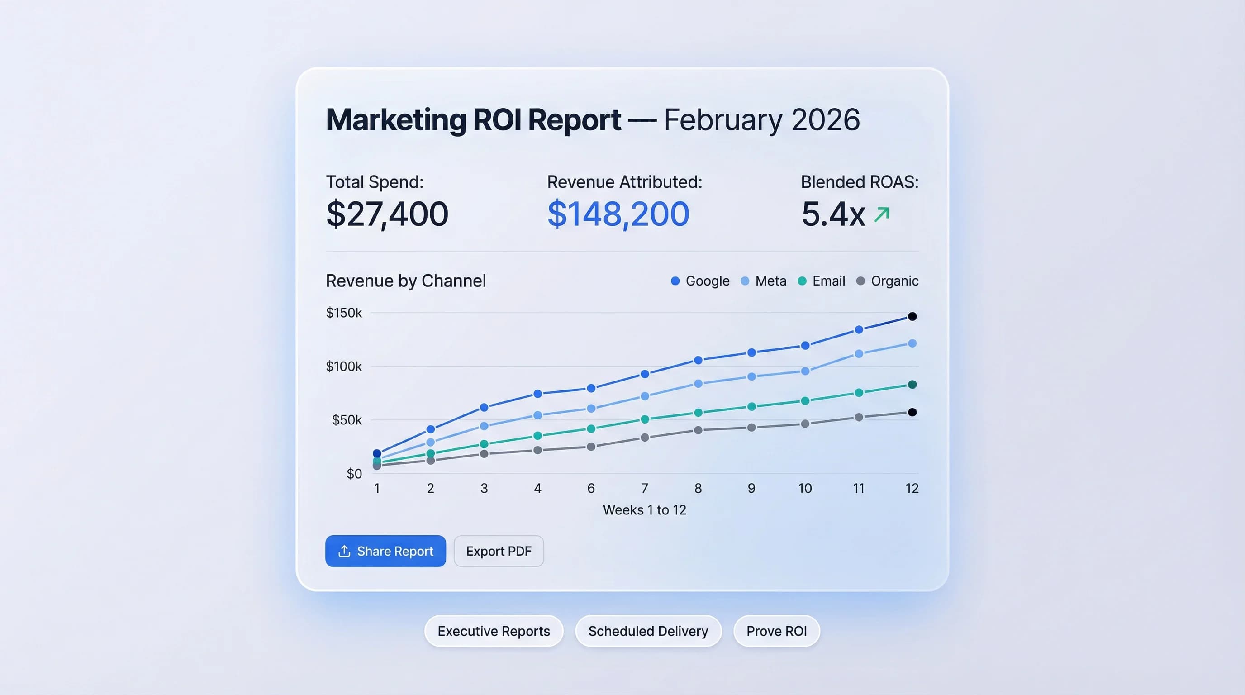Open the Scheduled Delivery section

(648, 631)
